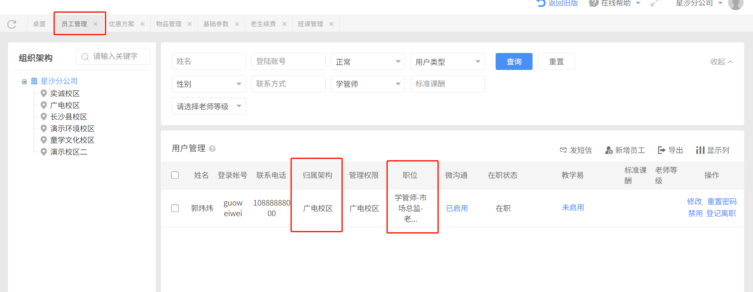Click the 在职状态 column header
753x292 pixels.
coord(503,175)
